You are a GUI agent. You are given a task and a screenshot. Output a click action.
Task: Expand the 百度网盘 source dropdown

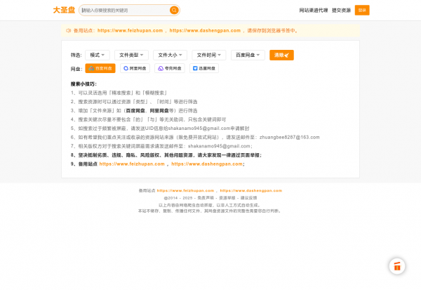point(248,55)
